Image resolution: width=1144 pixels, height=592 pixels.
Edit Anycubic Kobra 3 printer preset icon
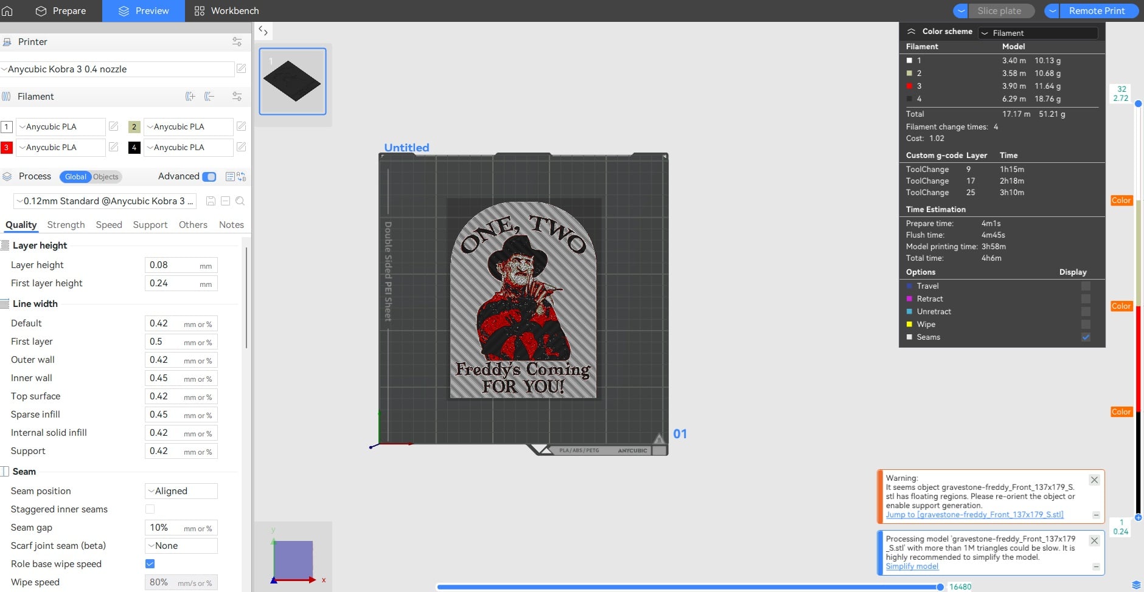coord(242,69)
